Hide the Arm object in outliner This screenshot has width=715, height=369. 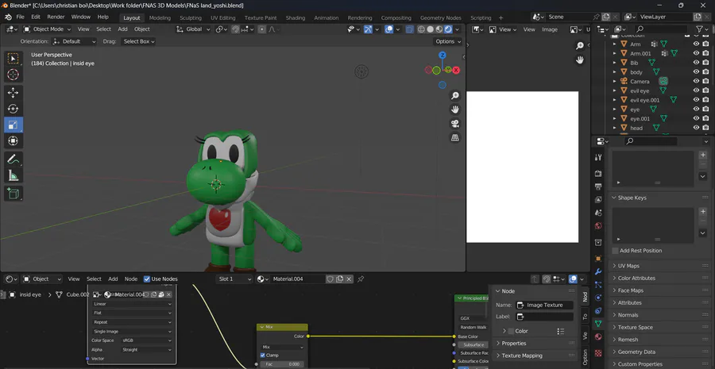[x=696, y=44]
